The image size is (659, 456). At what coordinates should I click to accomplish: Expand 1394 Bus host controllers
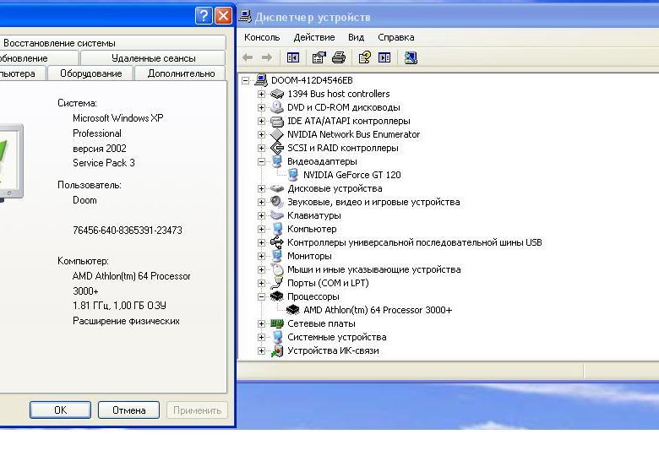click(x=261, y=94)
